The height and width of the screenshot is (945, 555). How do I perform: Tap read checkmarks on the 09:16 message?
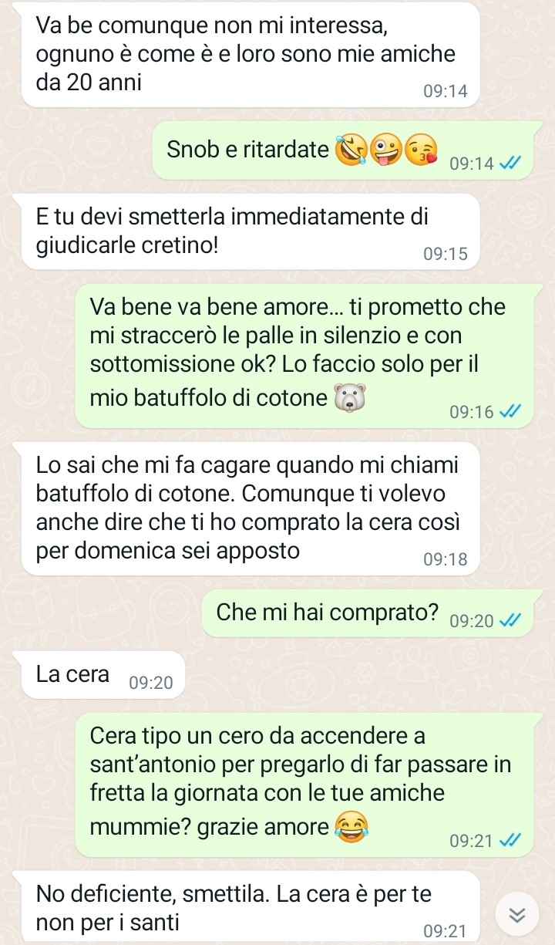coord(510,412)
